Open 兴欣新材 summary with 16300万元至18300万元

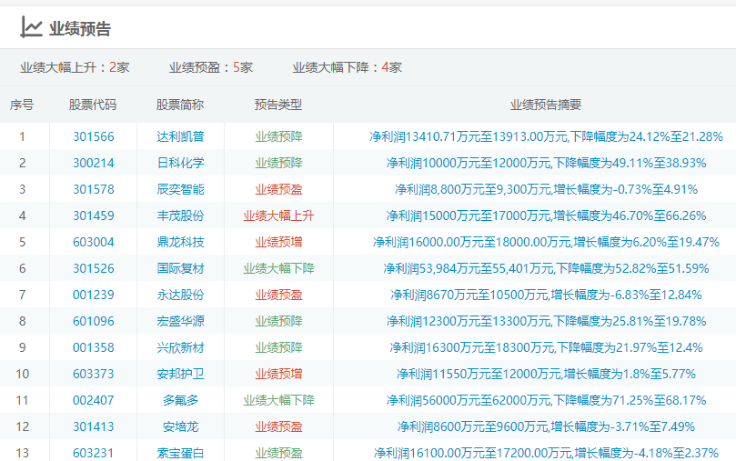coord(546,347)
